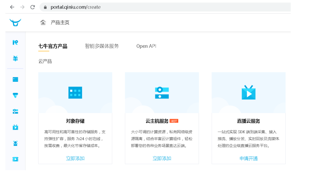Viewport: 327px width, 175px height.
Task: Click the 直播云服务 card TV icon
Action: point(249,92)
